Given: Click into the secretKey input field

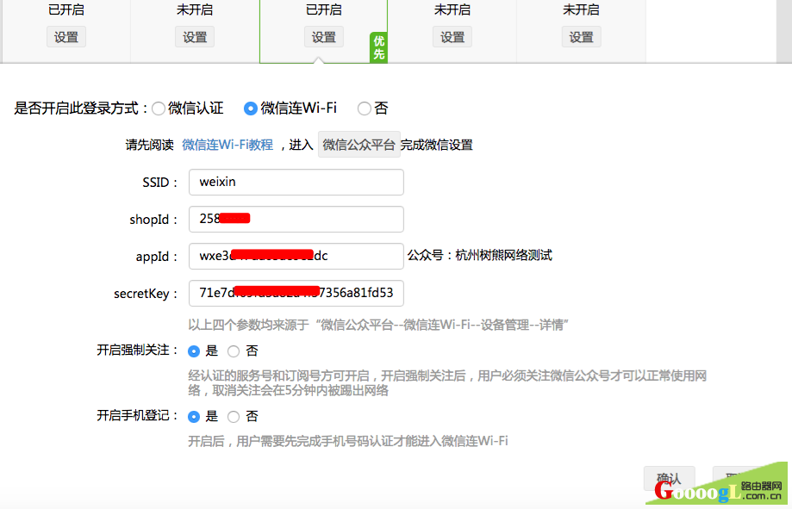Looking at the screenshot, I should tap(296, 293).
